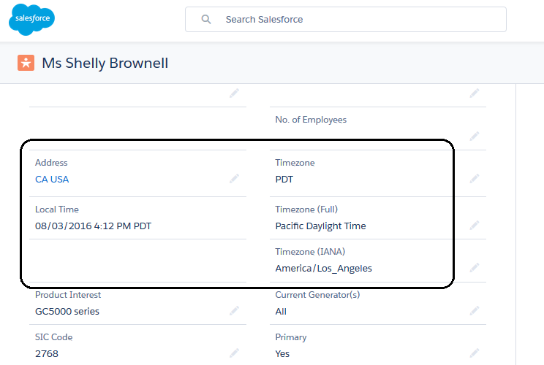Edit Local Time via its pencil icon

point(234,226)
